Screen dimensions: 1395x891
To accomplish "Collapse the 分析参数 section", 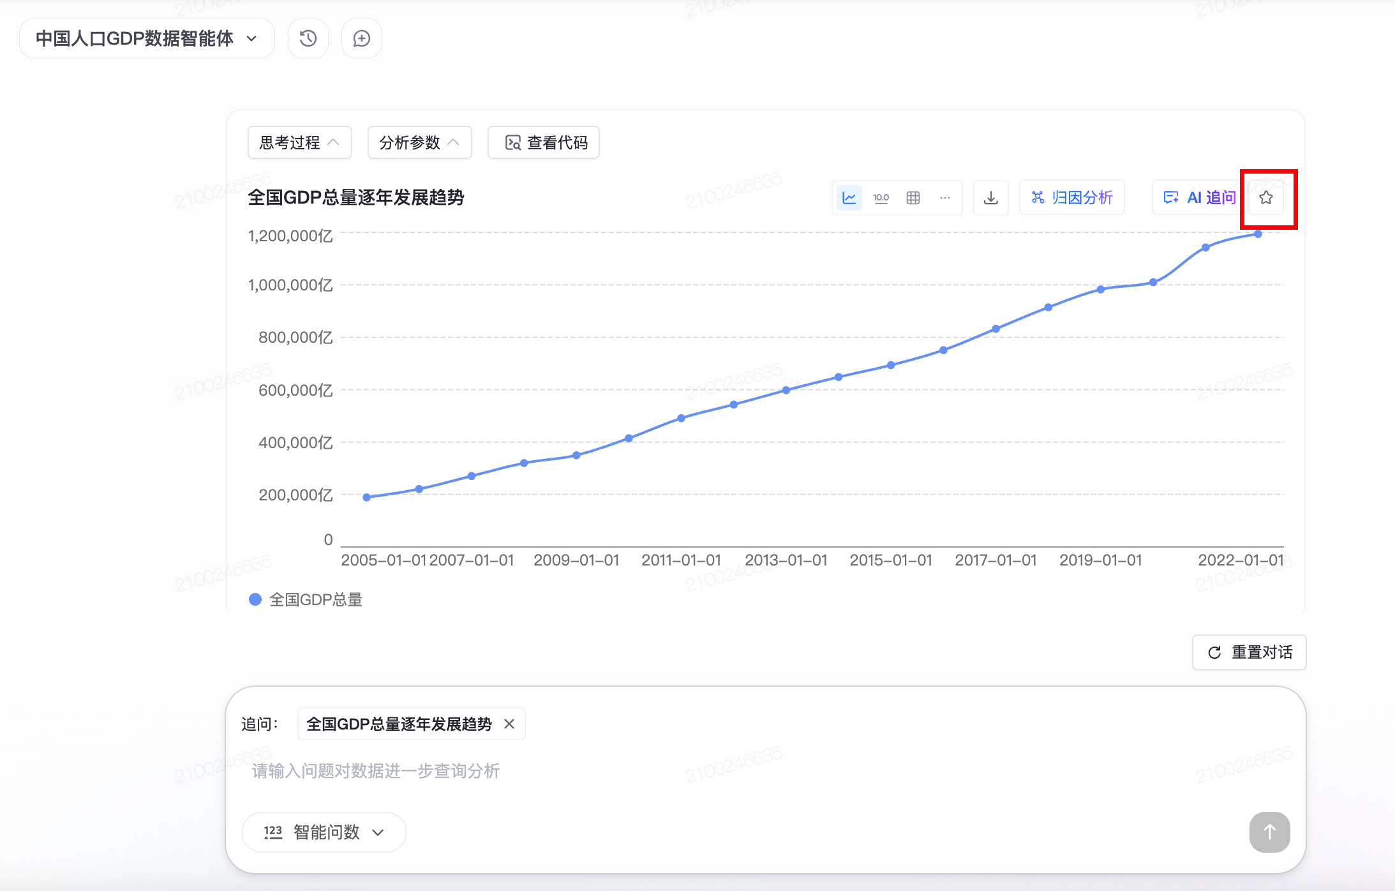I will tap(419, 142).
